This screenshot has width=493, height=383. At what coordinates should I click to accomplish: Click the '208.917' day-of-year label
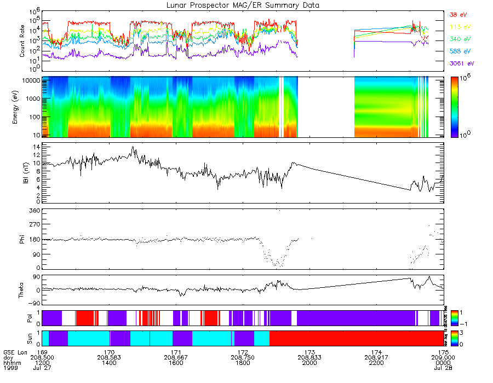point(376,358)
